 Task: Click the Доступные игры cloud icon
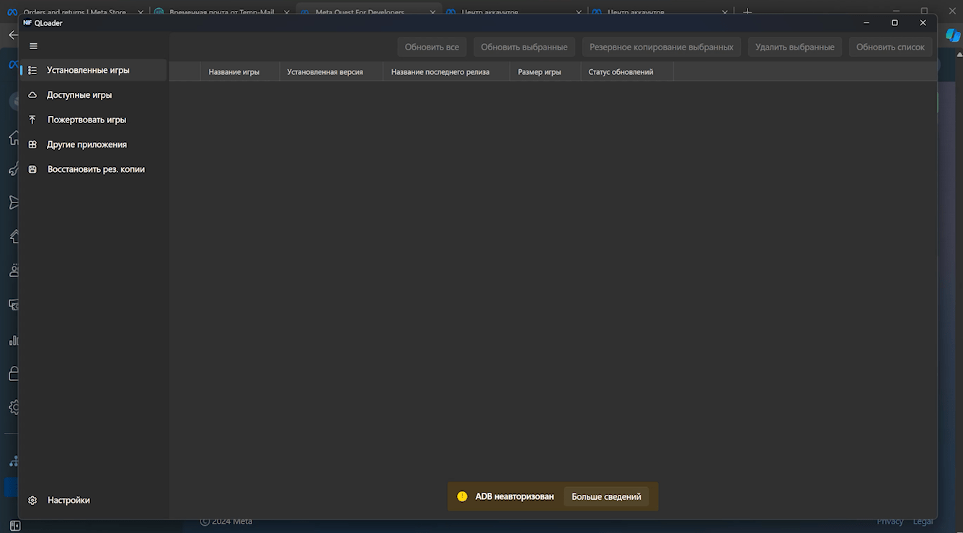32,95
